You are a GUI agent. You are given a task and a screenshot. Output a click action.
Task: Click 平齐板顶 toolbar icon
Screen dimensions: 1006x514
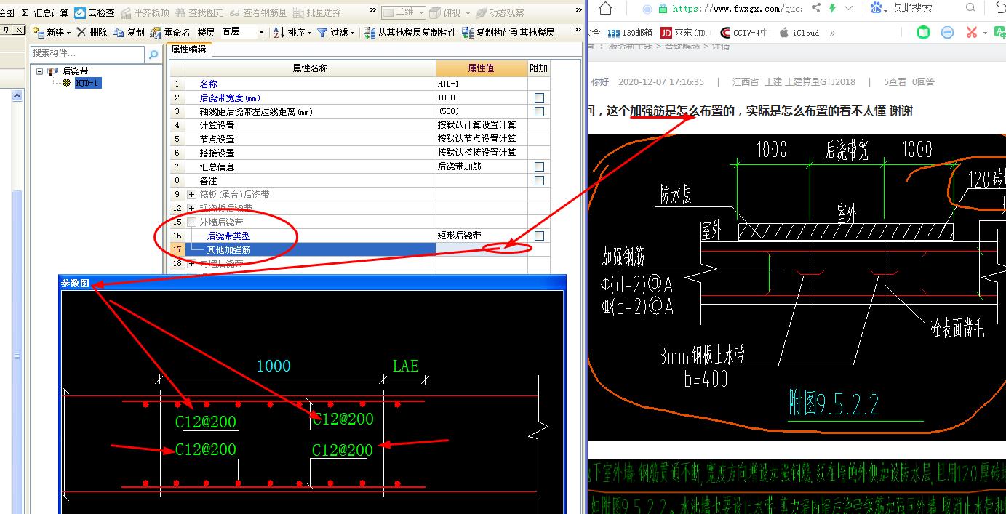145,13
